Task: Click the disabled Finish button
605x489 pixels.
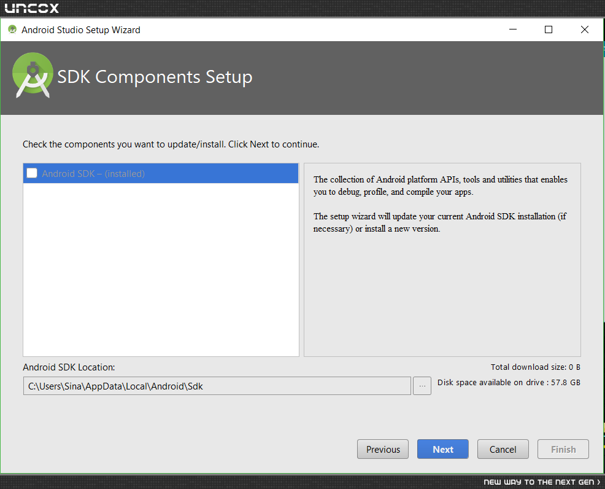Action: [563, 449]
